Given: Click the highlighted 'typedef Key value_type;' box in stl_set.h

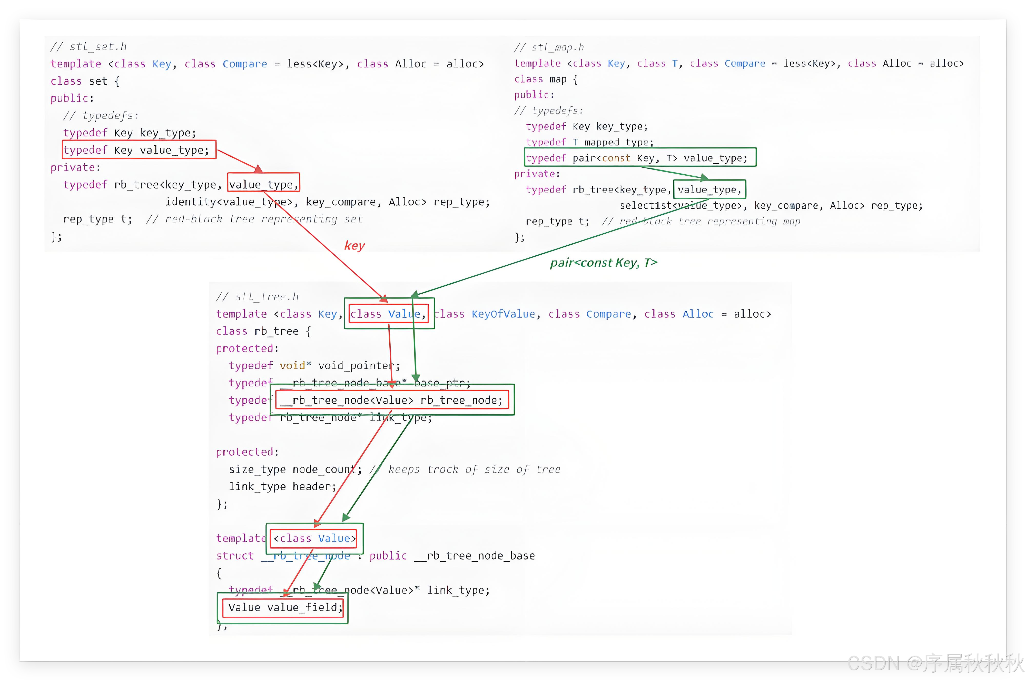Looking at the screenshot, I should 138,150.
